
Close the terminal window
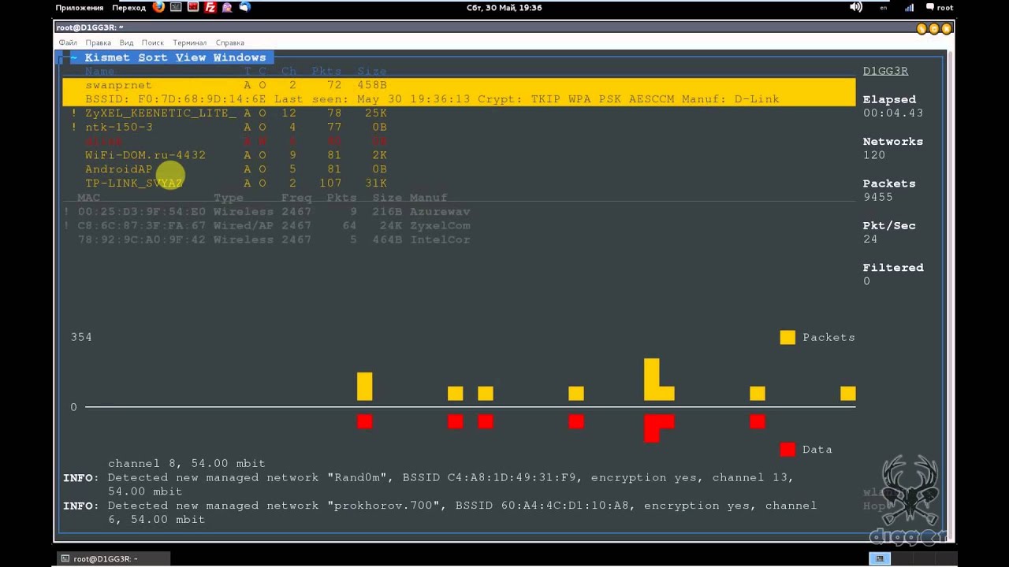click(x=946, y=28)
